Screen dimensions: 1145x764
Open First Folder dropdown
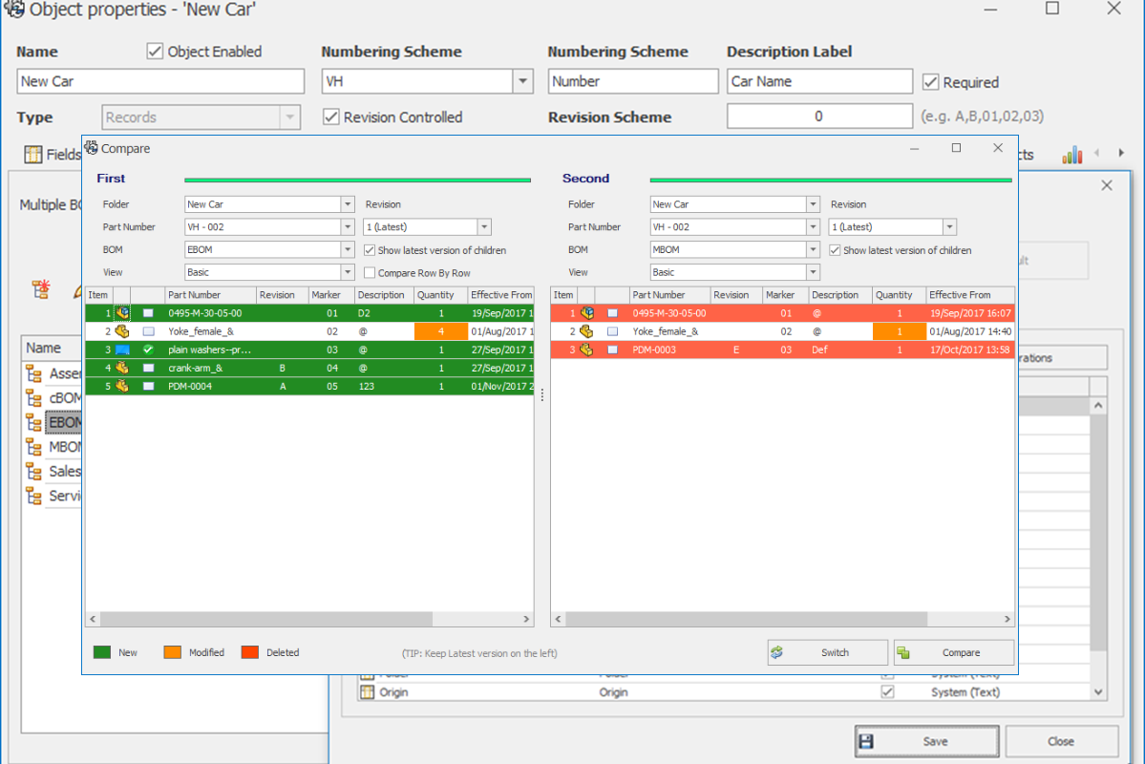[348, 204]
